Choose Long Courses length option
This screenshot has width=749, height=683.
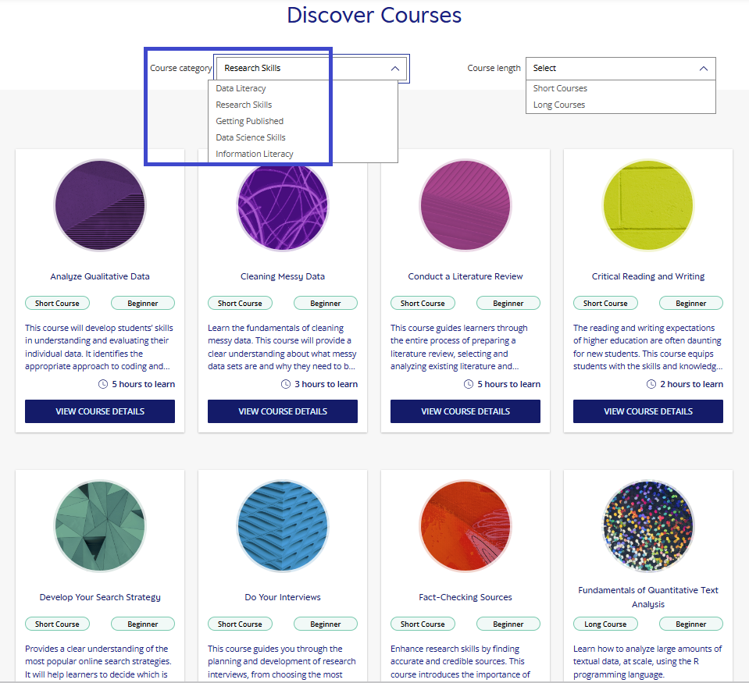click(558, 105)
